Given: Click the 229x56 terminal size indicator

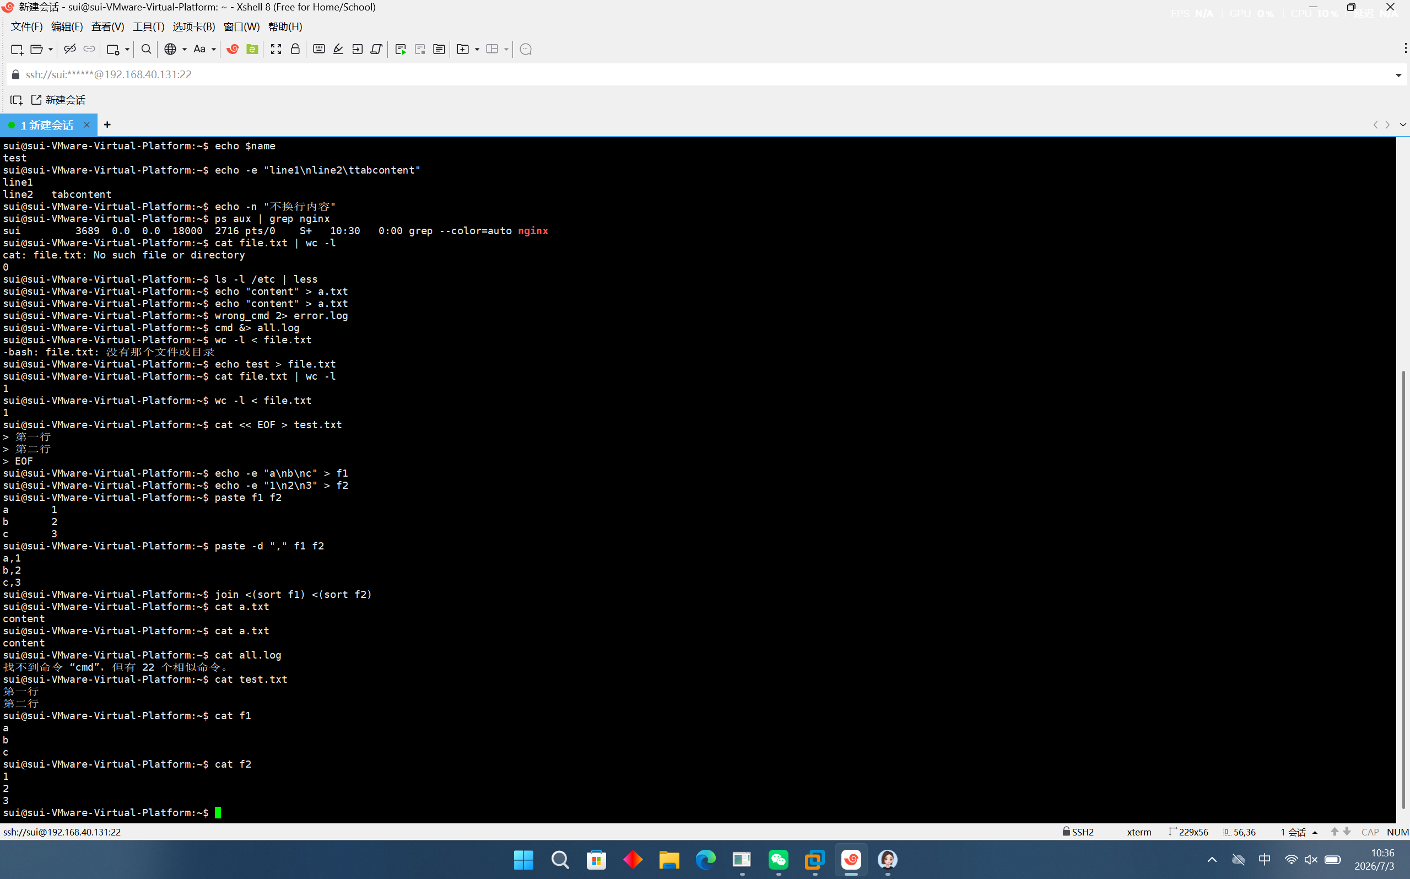Looking at the screenshot, I should tap(1188, 832).
